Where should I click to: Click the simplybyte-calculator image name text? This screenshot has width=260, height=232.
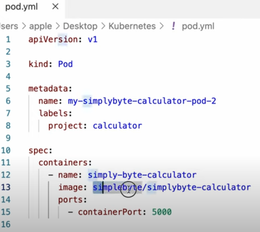pos(199,187)
